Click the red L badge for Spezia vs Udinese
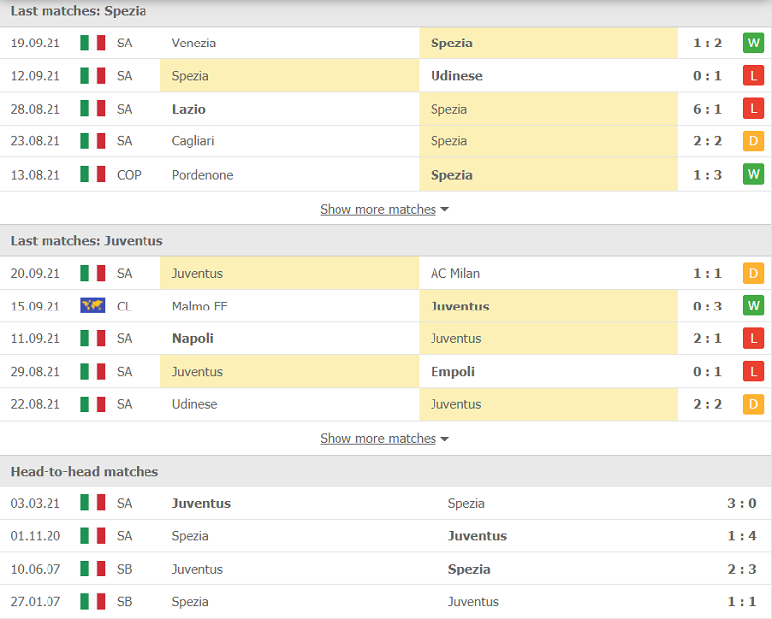Screen dimensions: 772x619 (x=753, y=76)
